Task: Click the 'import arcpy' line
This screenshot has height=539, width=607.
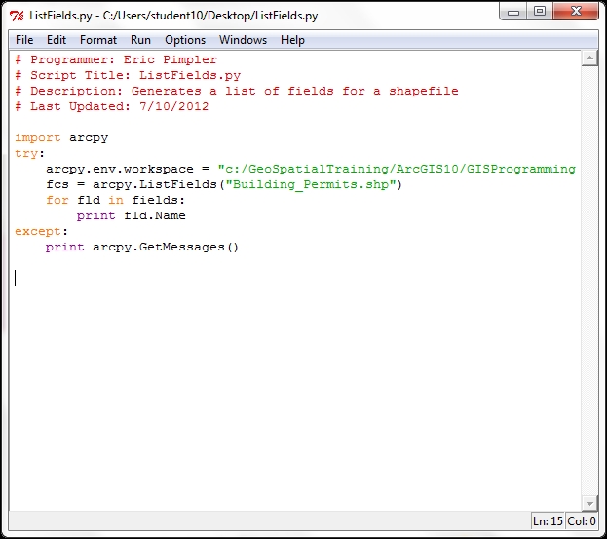Action: pos(61,137)
